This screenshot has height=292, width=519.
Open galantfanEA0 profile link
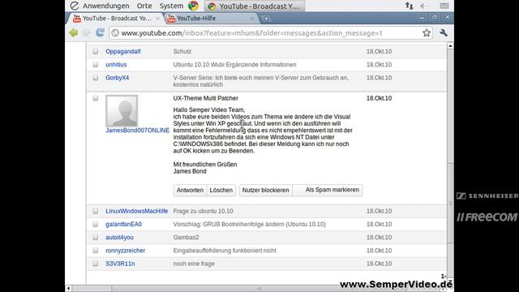(124, 225)
